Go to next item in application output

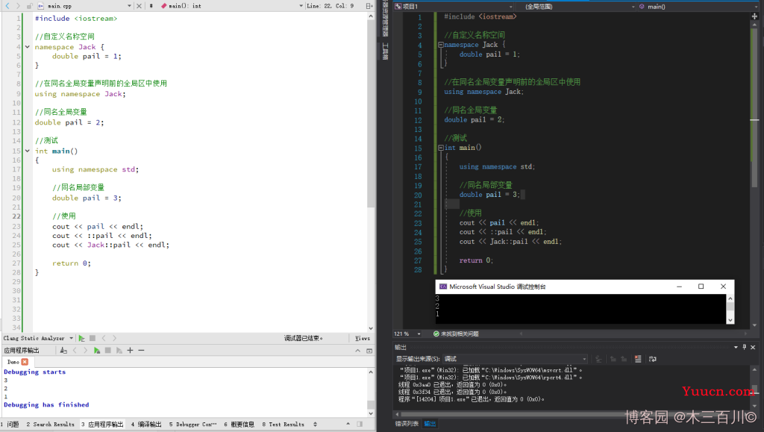[x=85, y=350]
